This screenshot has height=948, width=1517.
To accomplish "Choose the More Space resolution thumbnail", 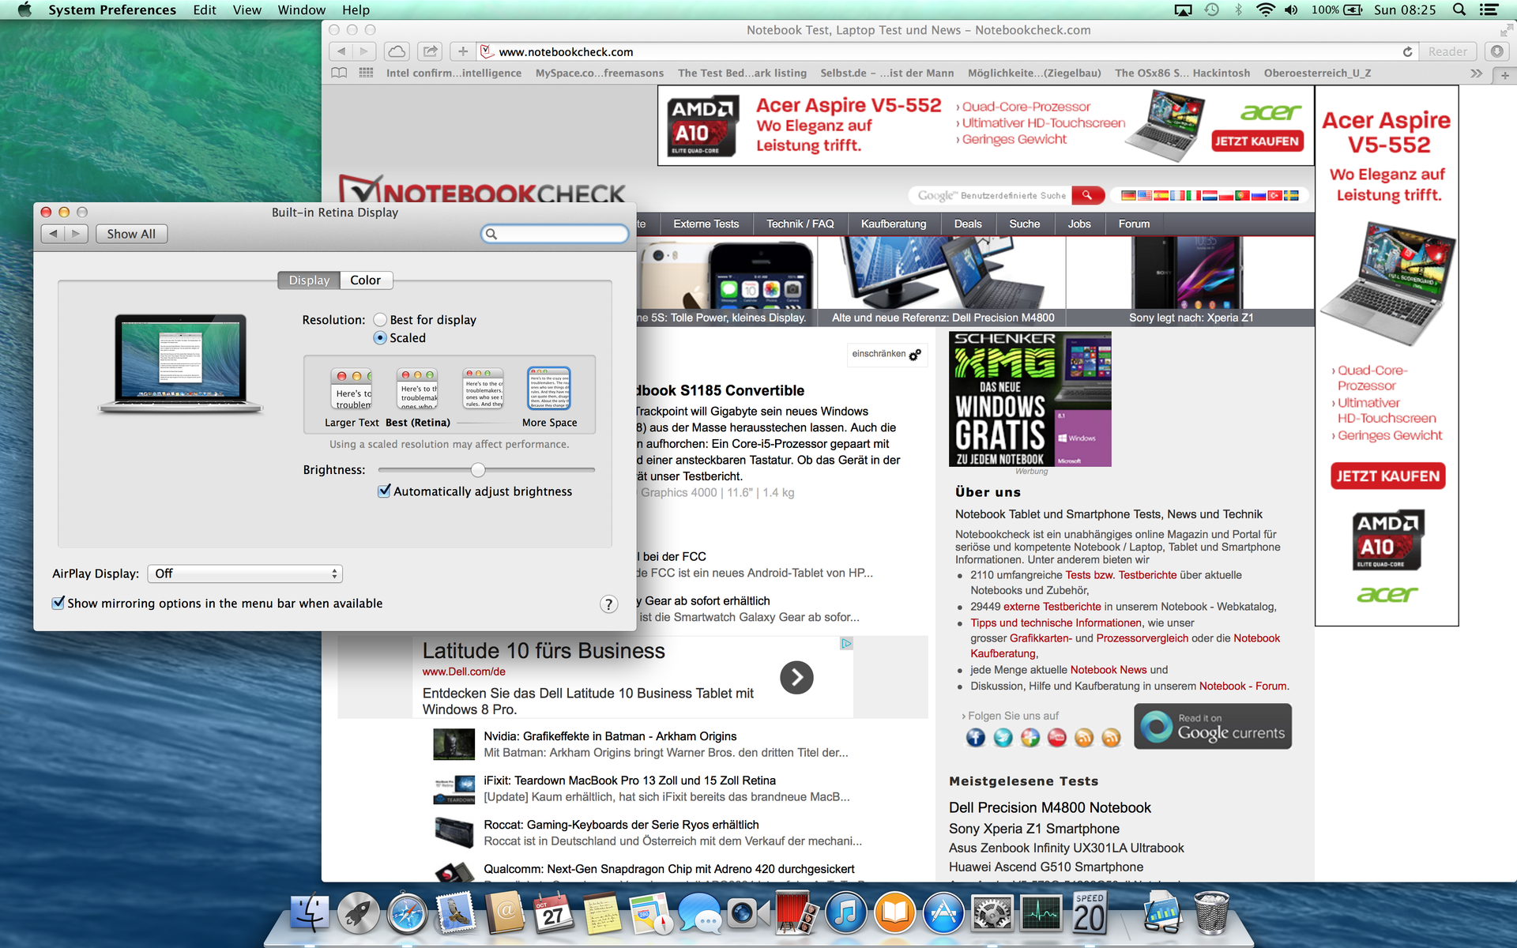I will coord(549,389).
